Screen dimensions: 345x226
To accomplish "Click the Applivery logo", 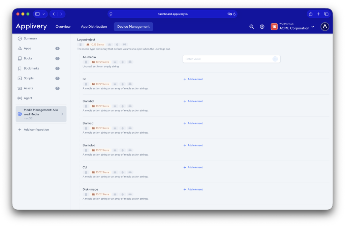I will pos(31,27).
